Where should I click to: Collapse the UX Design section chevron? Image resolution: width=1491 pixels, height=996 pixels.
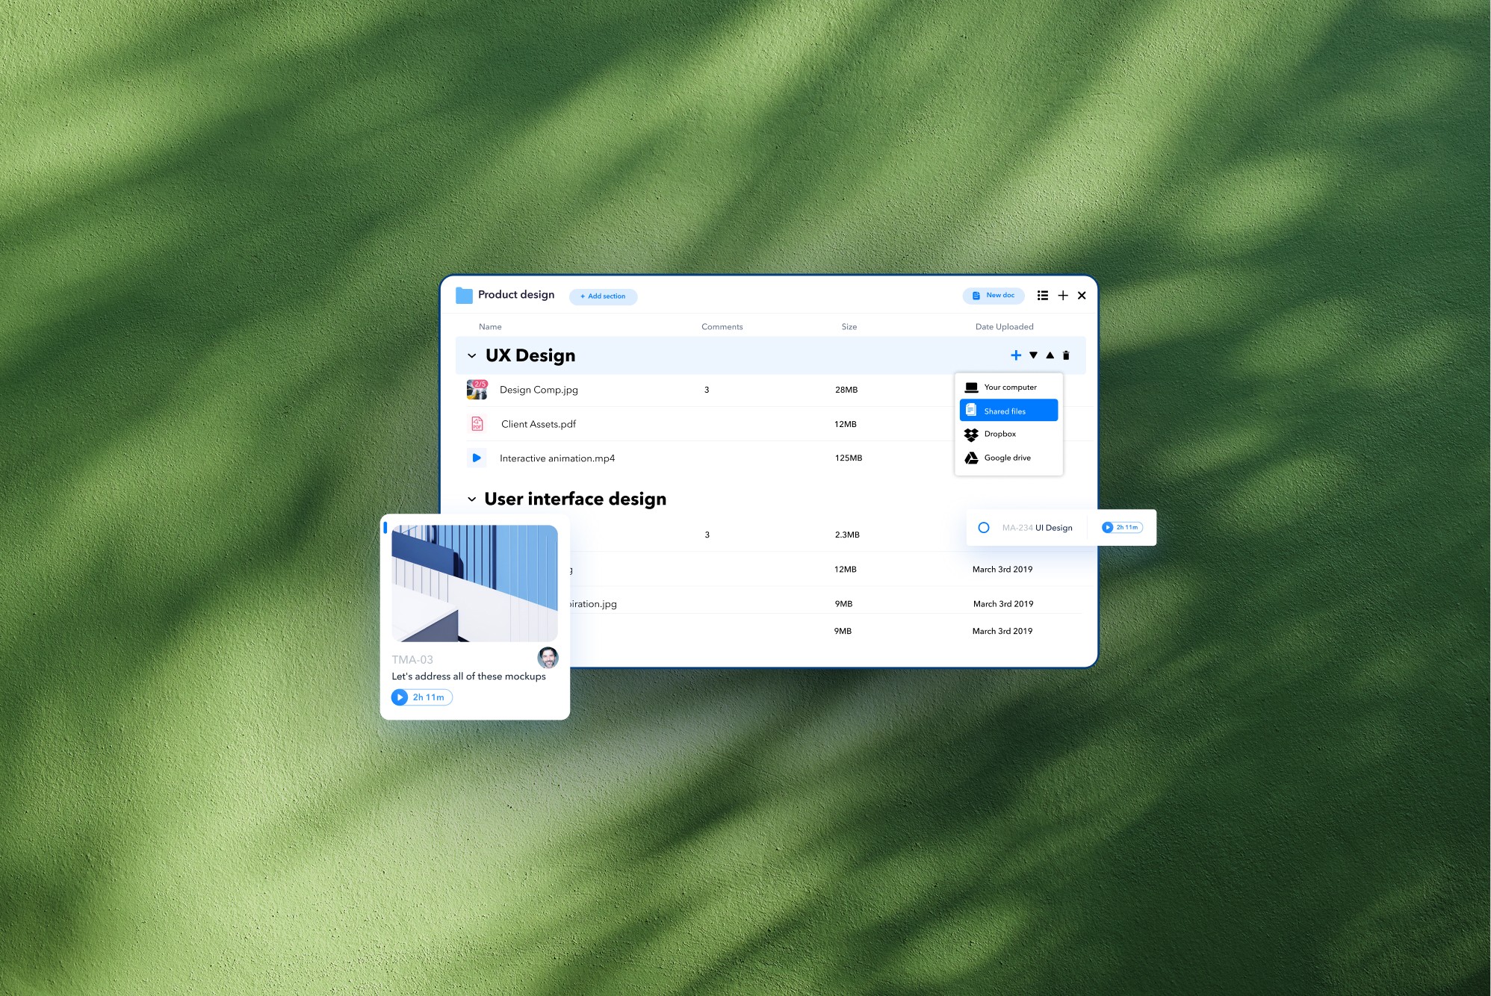[471, 356]
